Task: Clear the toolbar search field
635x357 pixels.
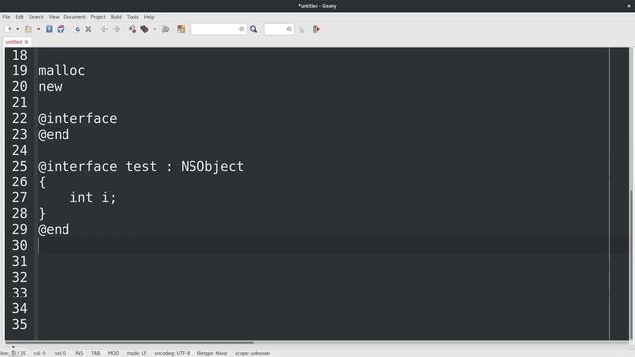Action: [242, 29]
